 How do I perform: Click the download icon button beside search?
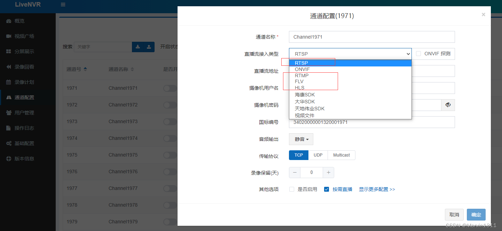(x=138, y=47)
